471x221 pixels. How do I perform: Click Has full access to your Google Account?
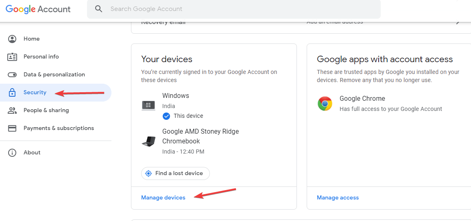click(x=391, y=109)
